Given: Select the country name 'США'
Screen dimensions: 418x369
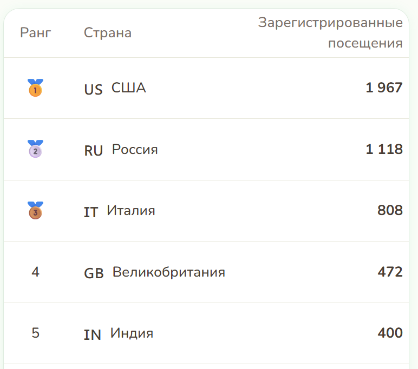Looking at the screenshot, I should click(x=128, y=88).
